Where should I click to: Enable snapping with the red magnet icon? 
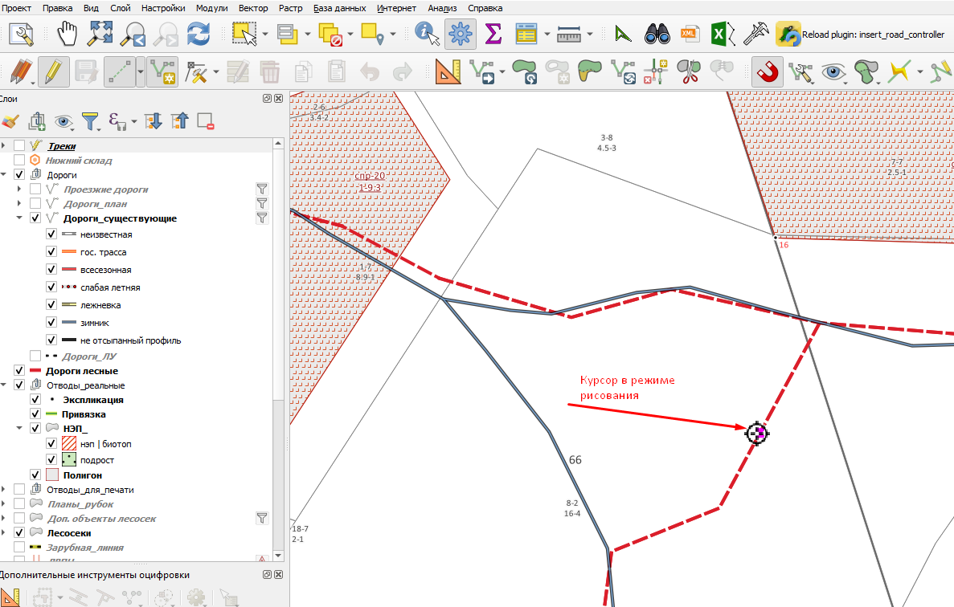click(x=768, y=72)
